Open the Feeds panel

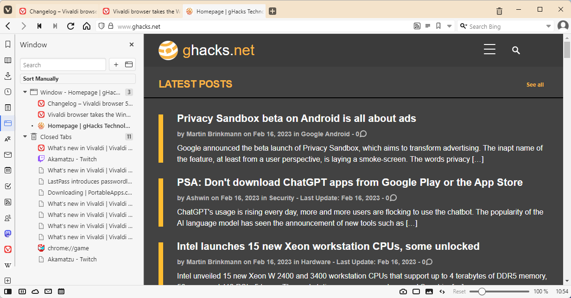coord(8,202)
